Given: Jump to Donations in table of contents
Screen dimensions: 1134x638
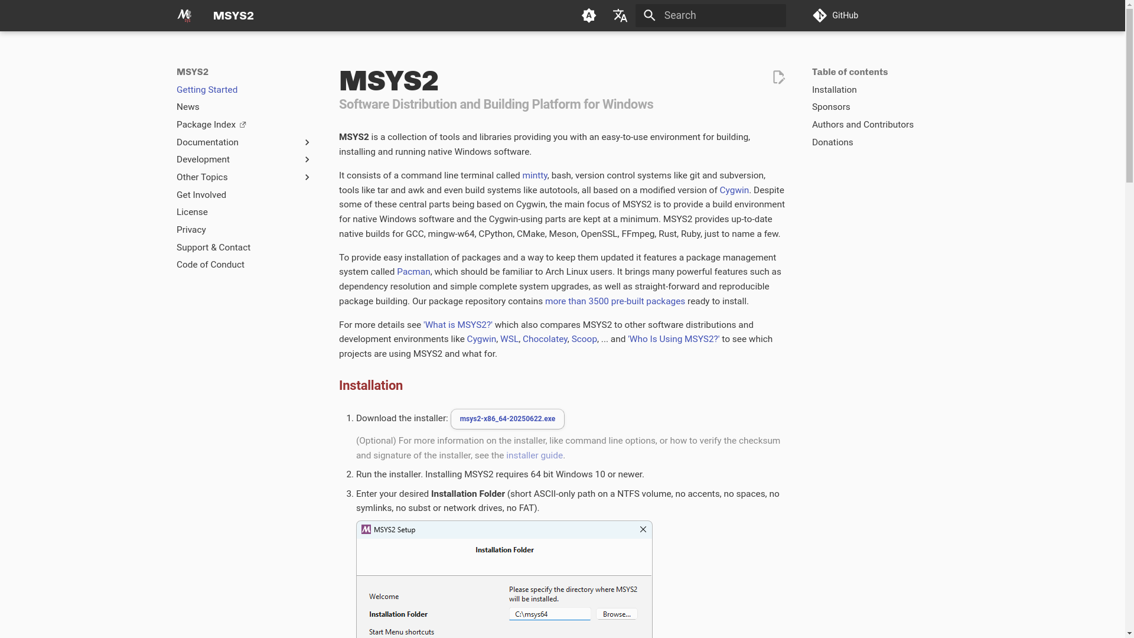Looking at the screenshot, I should [x=832, y=142].
